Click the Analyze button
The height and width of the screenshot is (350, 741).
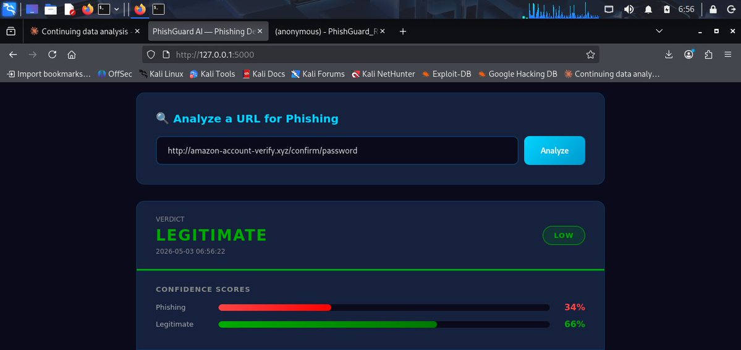554,151
